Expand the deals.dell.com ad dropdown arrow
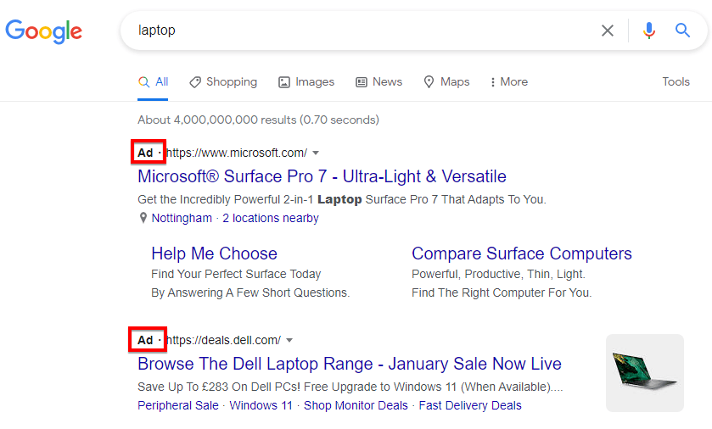The height and width of the screenshot is (429, 712). point(289,340)
